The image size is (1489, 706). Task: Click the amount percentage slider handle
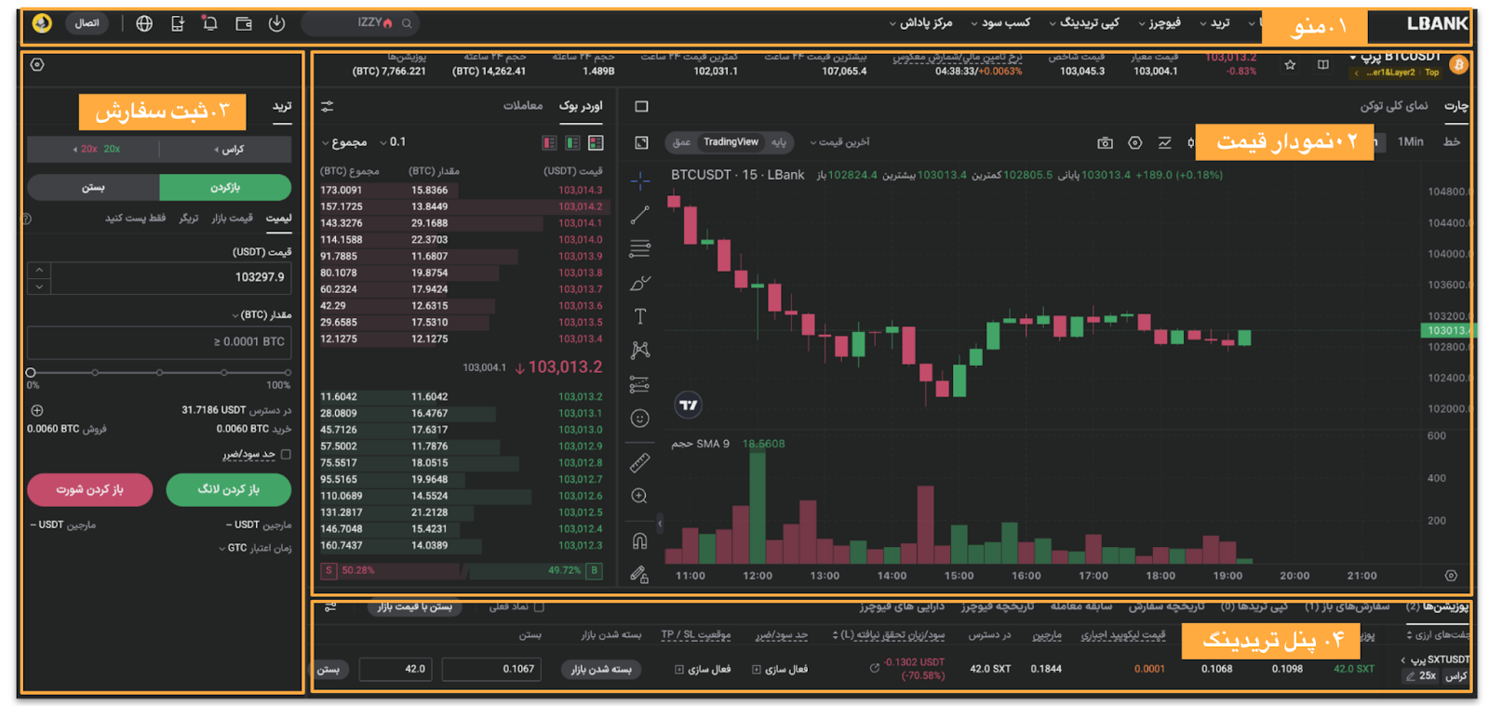click(x=31, y=372)
